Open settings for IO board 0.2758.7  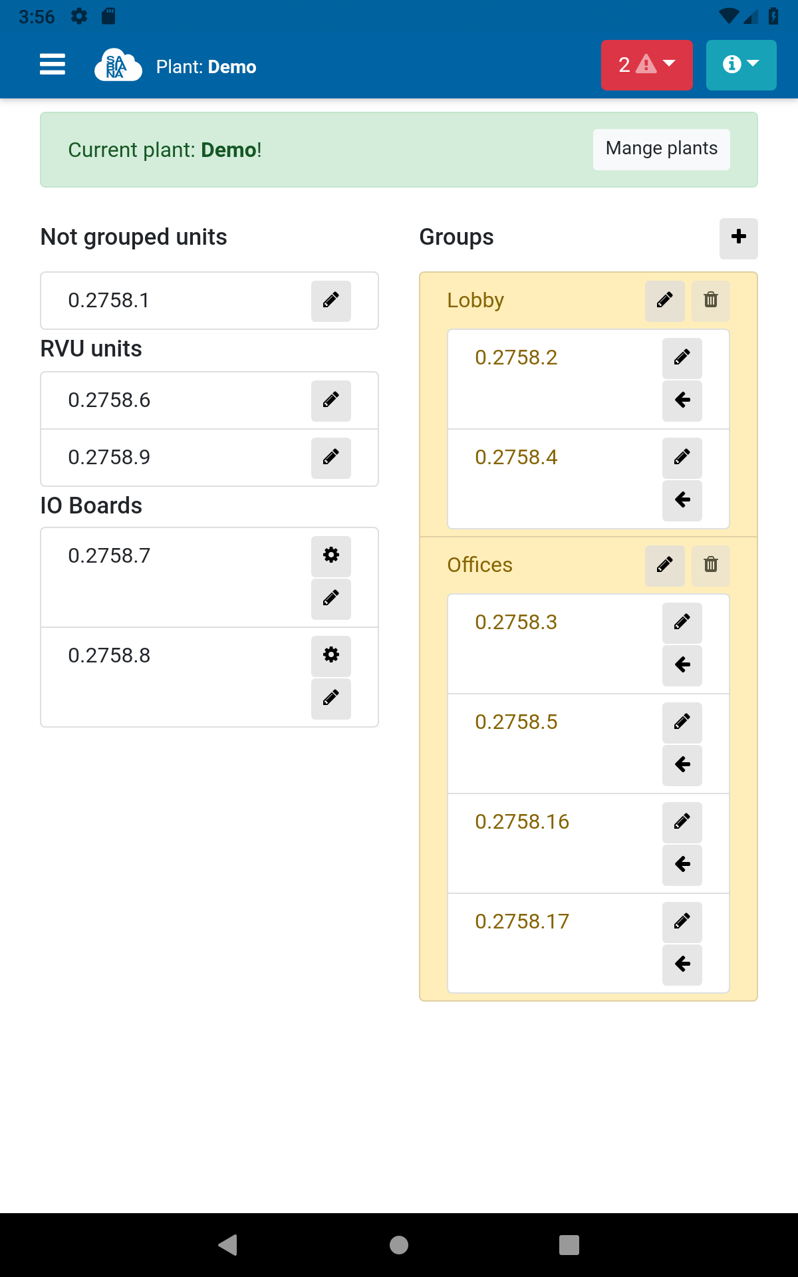(331, 555)
